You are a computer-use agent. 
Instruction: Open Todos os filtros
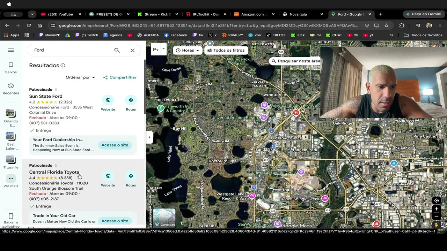226,50
